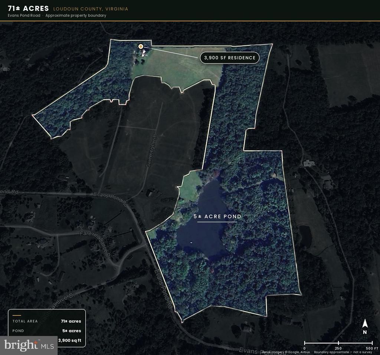Image resolution: width=380 pixels, height=355 pixels.
Task: Click the POND 5± acres legend row
Action: click(47, 331)
